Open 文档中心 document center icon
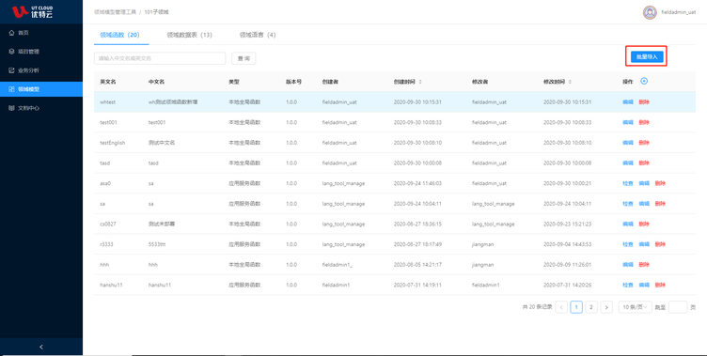The width and height of the screenshot is (707, 356). tap(11, 108)
